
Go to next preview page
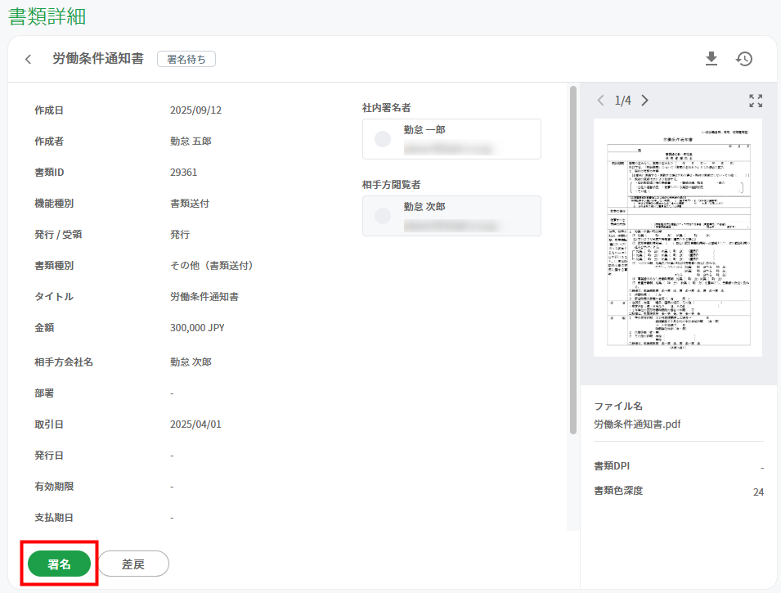coord(645,101)
